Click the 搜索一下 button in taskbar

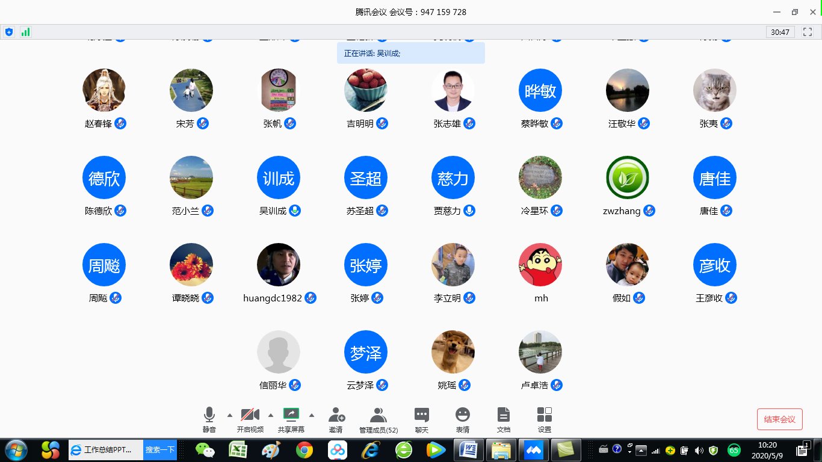(x=160, y=449)
